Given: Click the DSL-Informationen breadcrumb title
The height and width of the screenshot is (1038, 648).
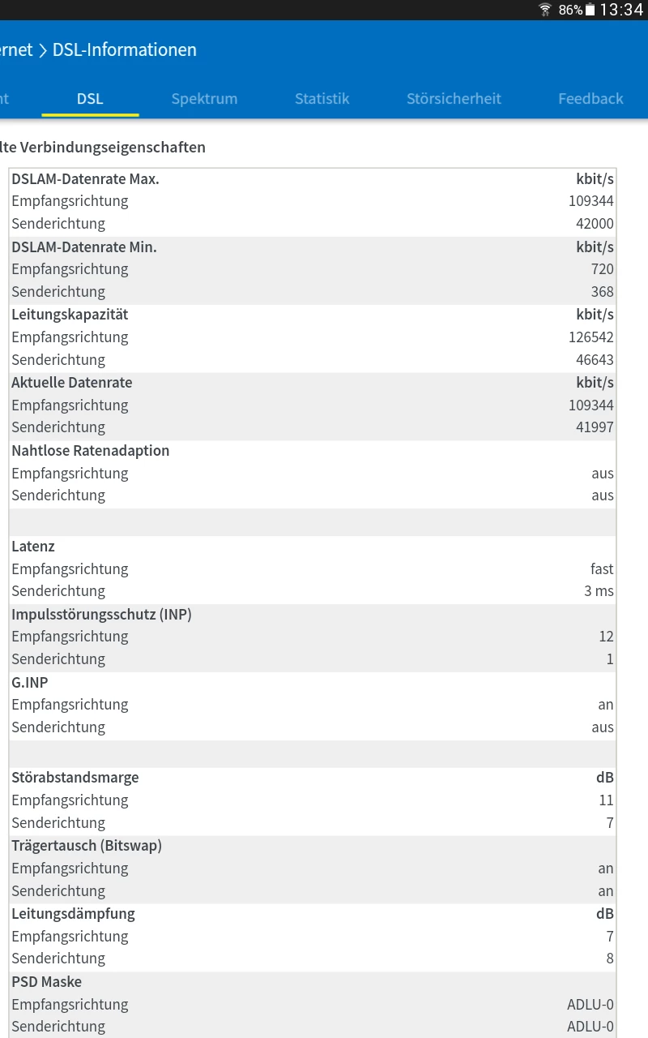Looking at the screenshot, I should (125, 50).
